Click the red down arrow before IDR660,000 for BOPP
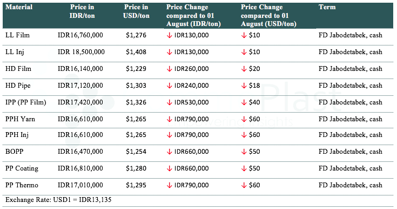397x209 pixels. 170,152
